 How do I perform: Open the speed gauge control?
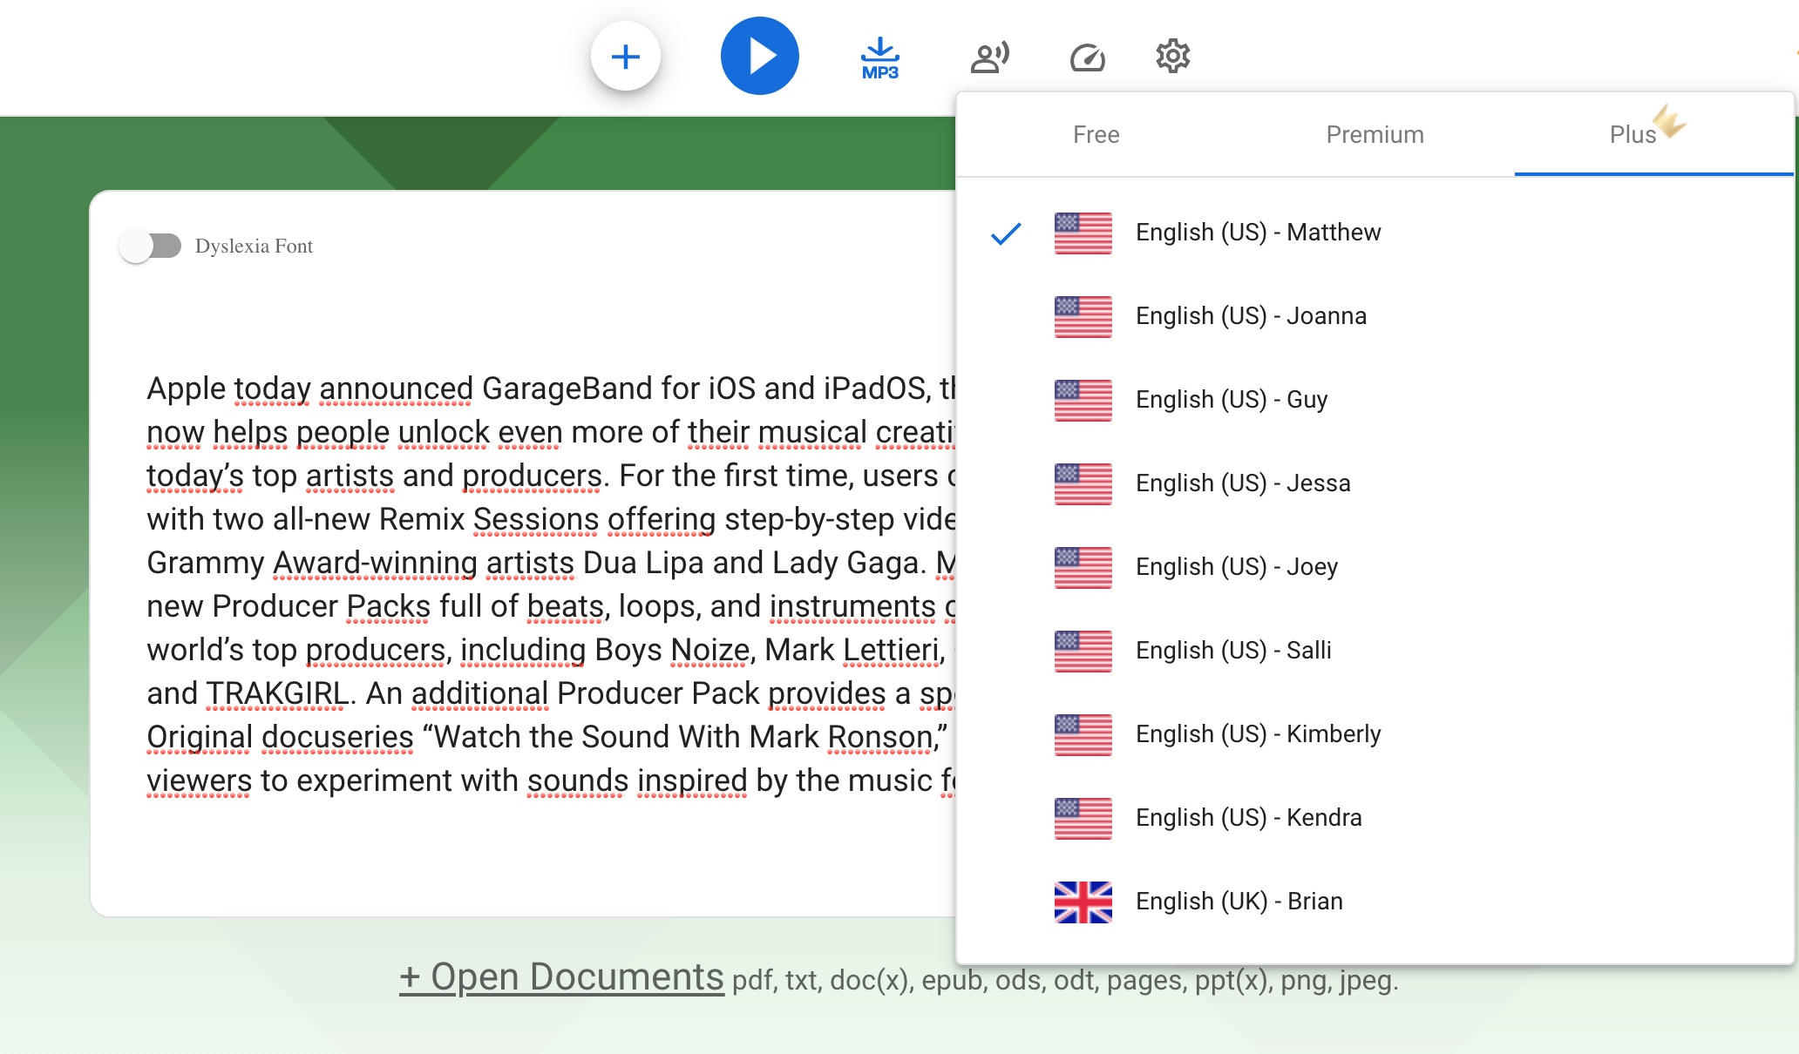pyautogui.click(x=1087, y=57)
